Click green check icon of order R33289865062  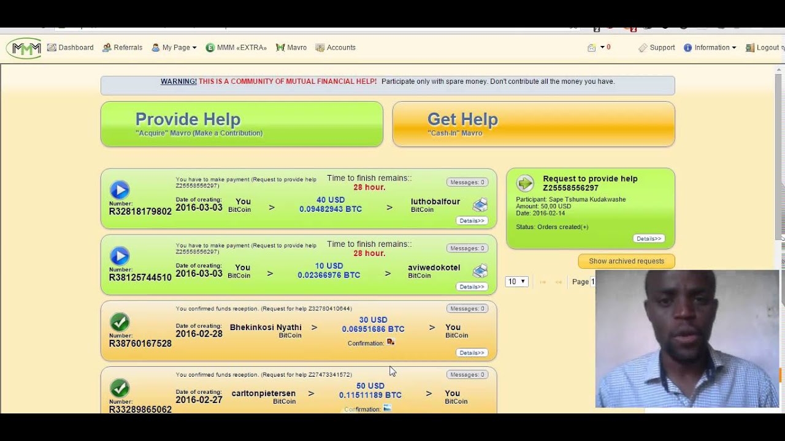pyautogui.click(x=120, y=388)
